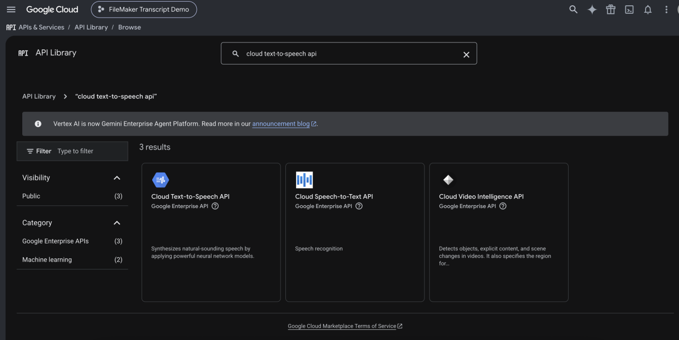Go to the API Library breadcrumb at top
679x340 pixels.
coord(91,27)
